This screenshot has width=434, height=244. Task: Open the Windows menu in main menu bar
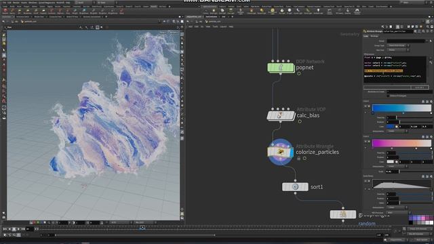[33, 3]
